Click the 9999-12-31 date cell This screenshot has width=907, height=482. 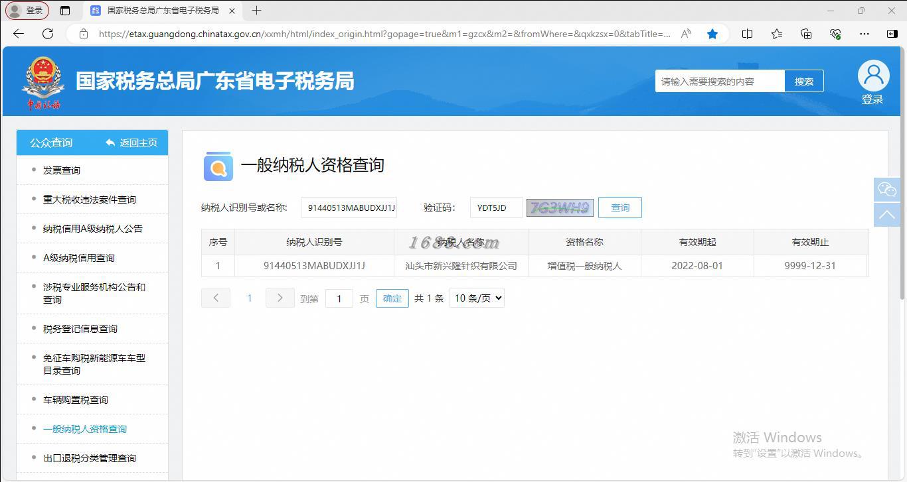click(x=810, y=266)
